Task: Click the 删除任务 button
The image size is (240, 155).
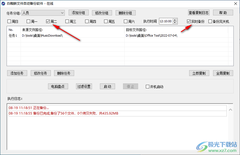Action: pyautogui.click(x=64, y=73)
